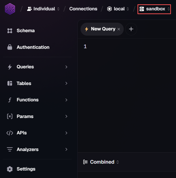Viewport: 176px width, 178px height.
Task: Click the Queries lightning bolt icon
Action: (10, 67)
